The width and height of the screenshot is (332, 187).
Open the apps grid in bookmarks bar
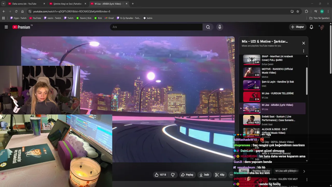coord(3,18)
